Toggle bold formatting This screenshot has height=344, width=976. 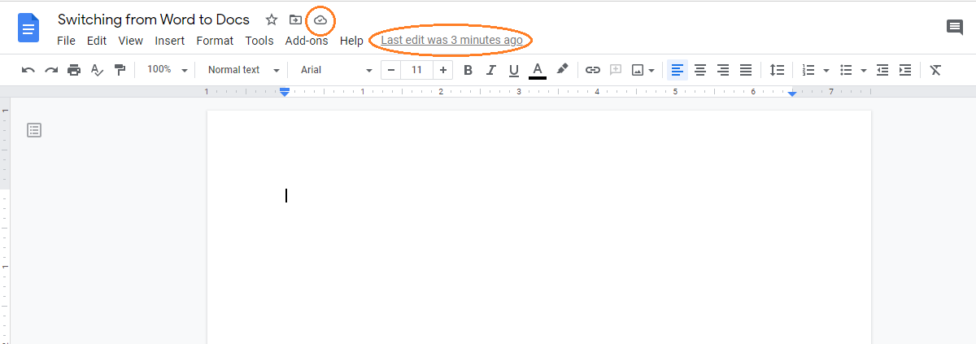[x=468, y=70]
